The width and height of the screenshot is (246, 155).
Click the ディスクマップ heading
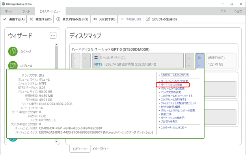coord(85,36)
